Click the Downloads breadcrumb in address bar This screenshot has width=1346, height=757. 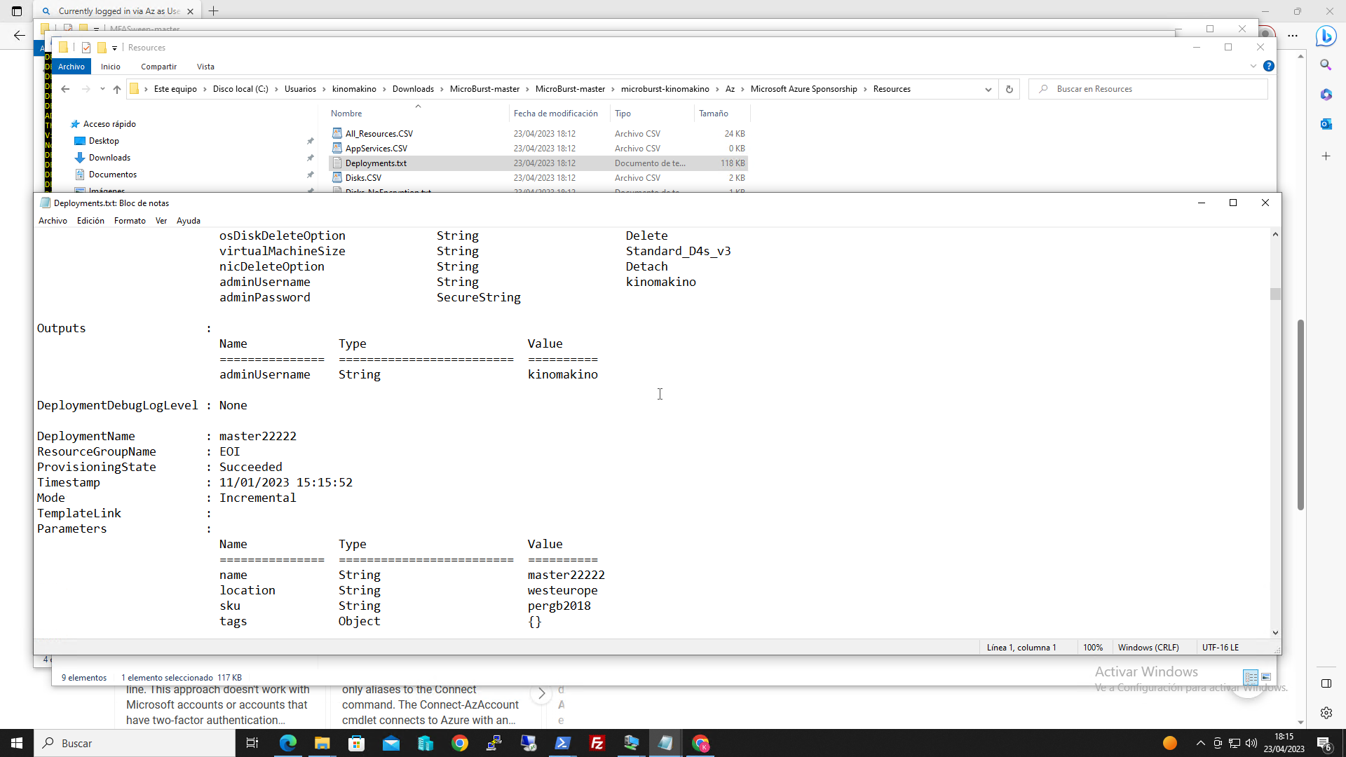click(x=413, y=89)
